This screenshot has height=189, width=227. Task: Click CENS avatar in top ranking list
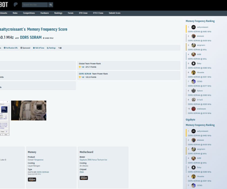pos(193,82)
